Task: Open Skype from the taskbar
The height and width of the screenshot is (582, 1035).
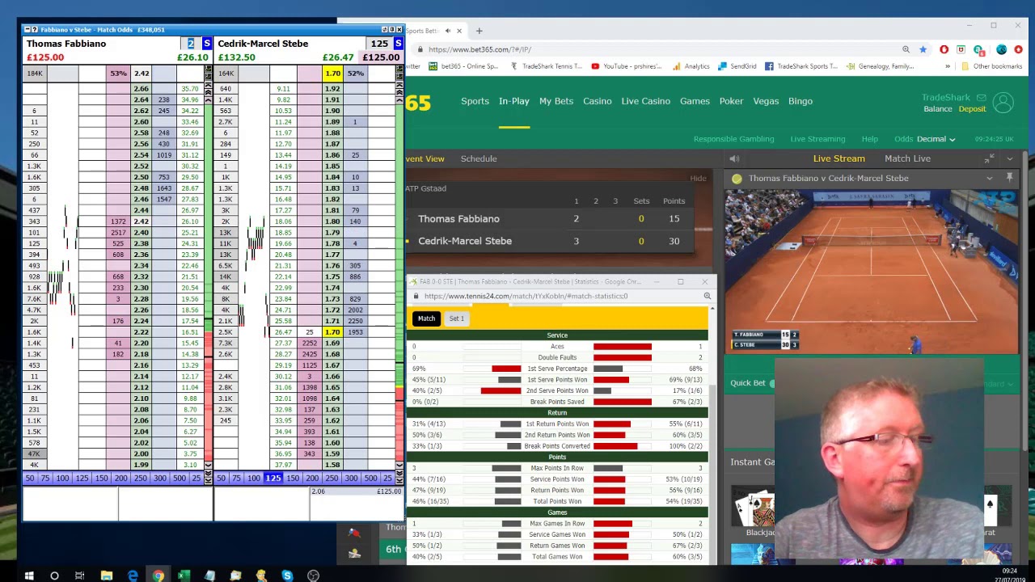Action: point(287,576)
